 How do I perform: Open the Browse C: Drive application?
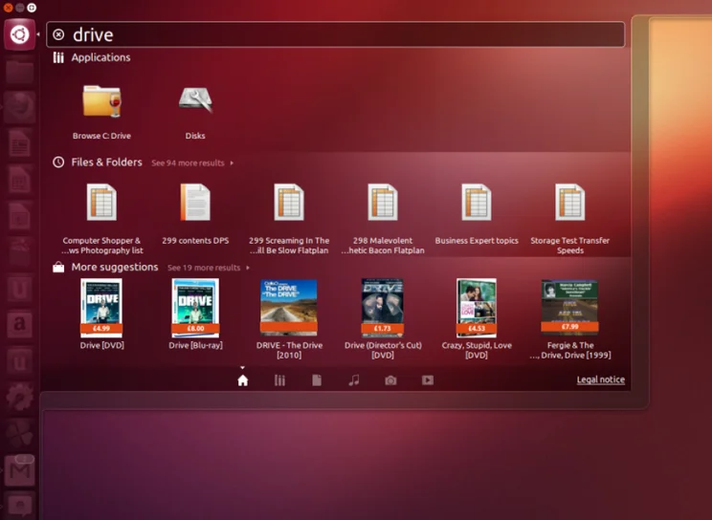(101, 102)
